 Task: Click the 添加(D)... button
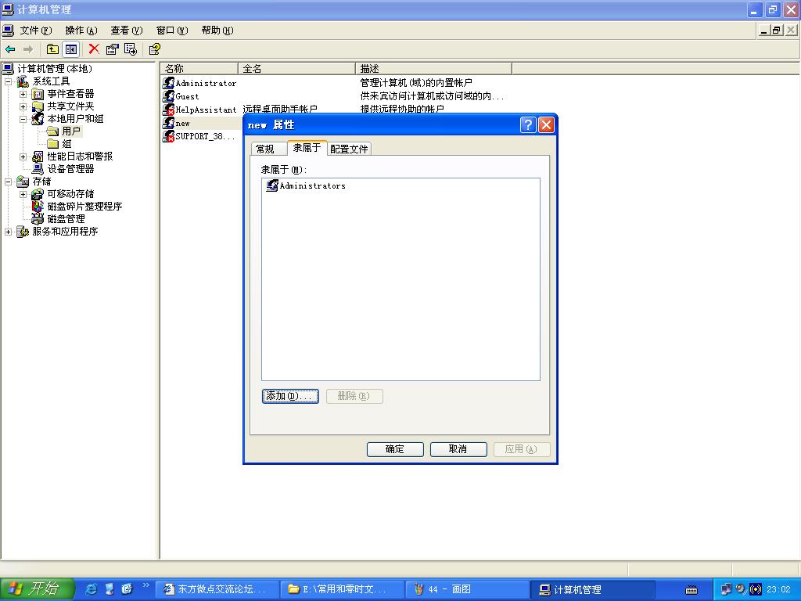(290, 396)
